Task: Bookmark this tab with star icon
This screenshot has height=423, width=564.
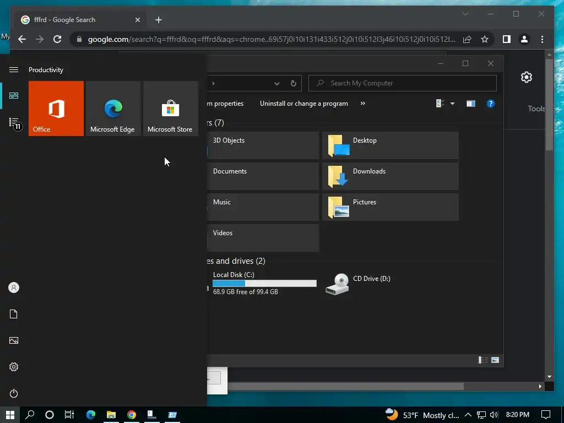Action: [485, 39]
